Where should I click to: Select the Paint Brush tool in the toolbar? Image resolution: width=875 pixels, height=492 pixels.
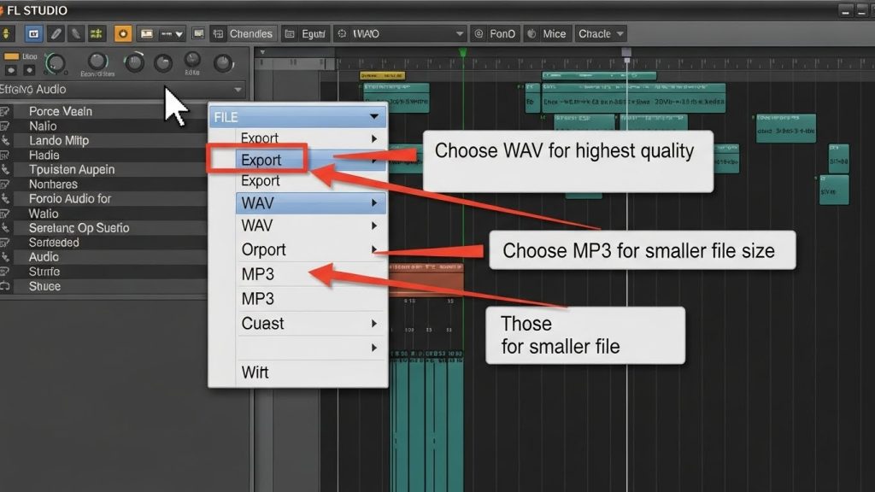[75, 34]
